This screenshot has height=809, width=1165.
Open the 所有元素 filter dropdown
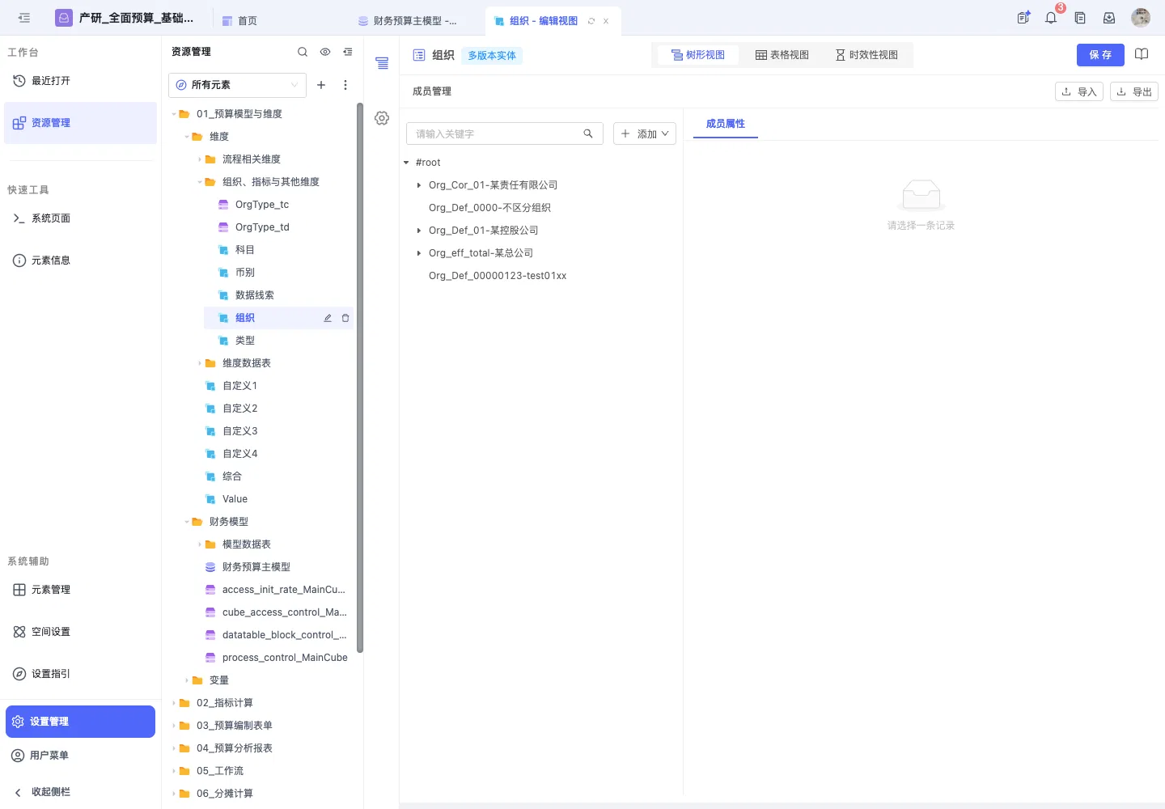tap(237, 85)
